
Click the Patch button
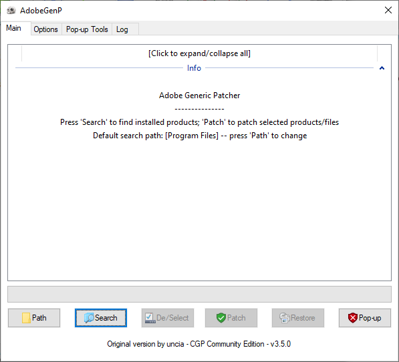point(231,318)
